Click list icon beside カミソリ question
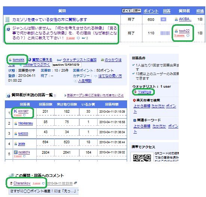The image size is (206, 197). (7, 19)
